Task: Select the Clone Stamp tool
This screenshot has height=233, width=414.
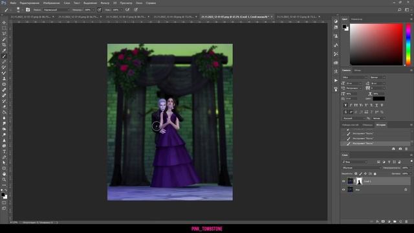Action: point(4,78)
